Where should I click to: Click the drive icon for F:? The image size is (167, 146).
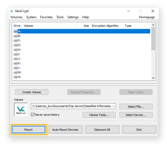click(x=15, y=40)
